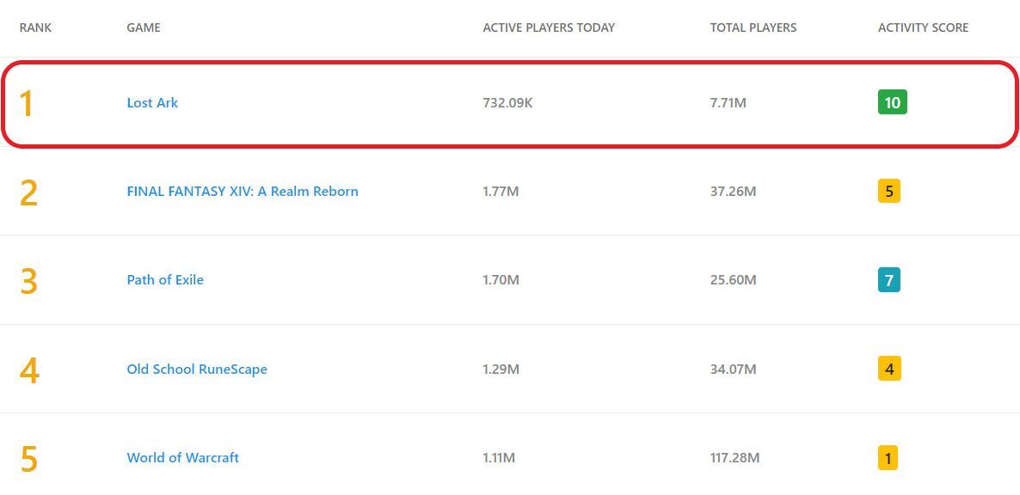
Task: Click the 1.77M active players value
Action: pos(501,191)
